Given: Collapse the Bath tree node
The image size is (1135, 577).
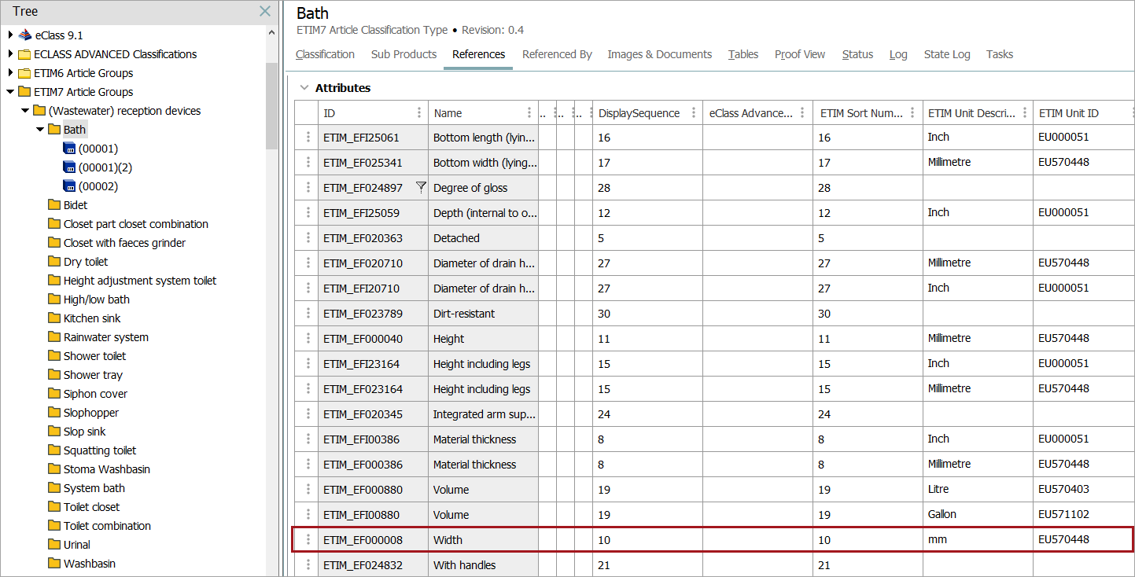Looking at the screenshot, I should tap(40, 130).
